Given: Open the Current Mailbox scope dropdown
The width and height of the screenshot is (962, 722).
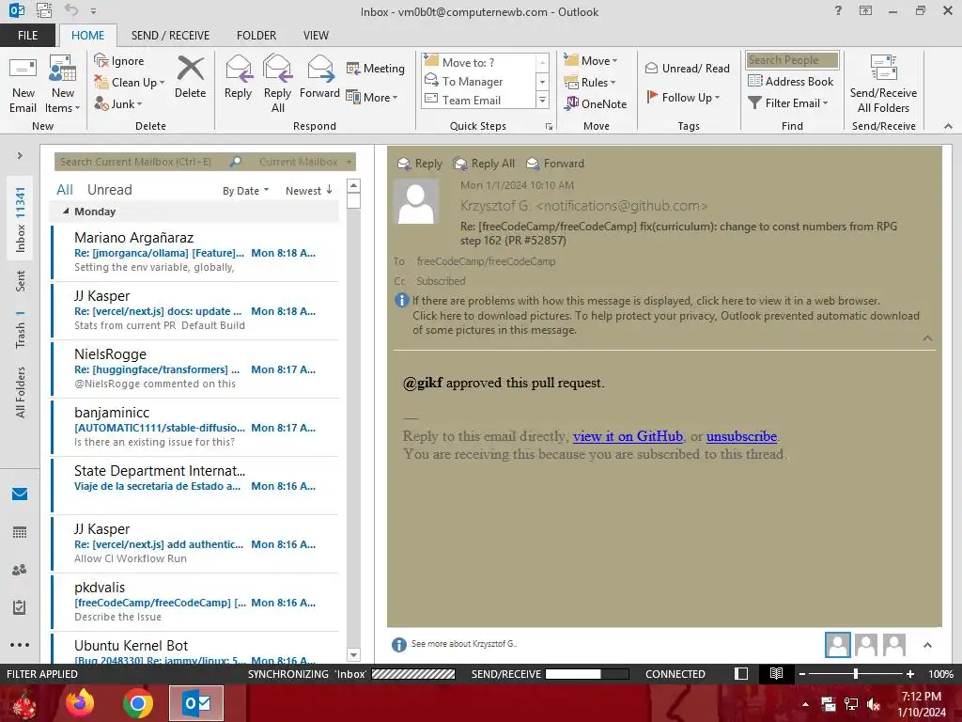Looking at the screenshot, I should point(304,162).
